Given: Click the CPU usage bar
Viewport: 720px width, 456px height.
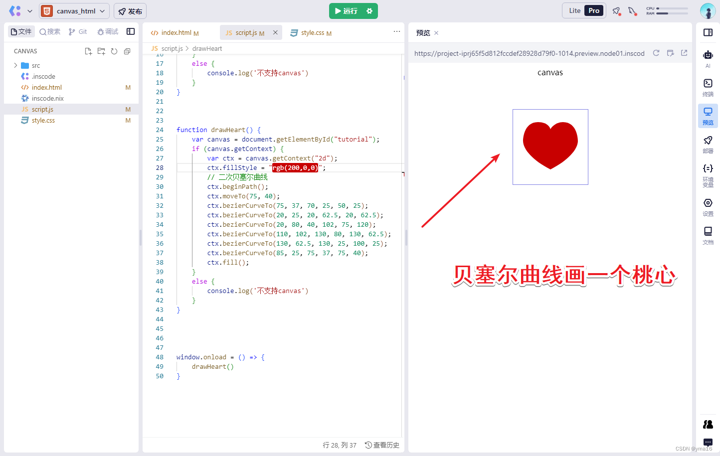Looking at the screenshot, I should [x=672, y=8].
